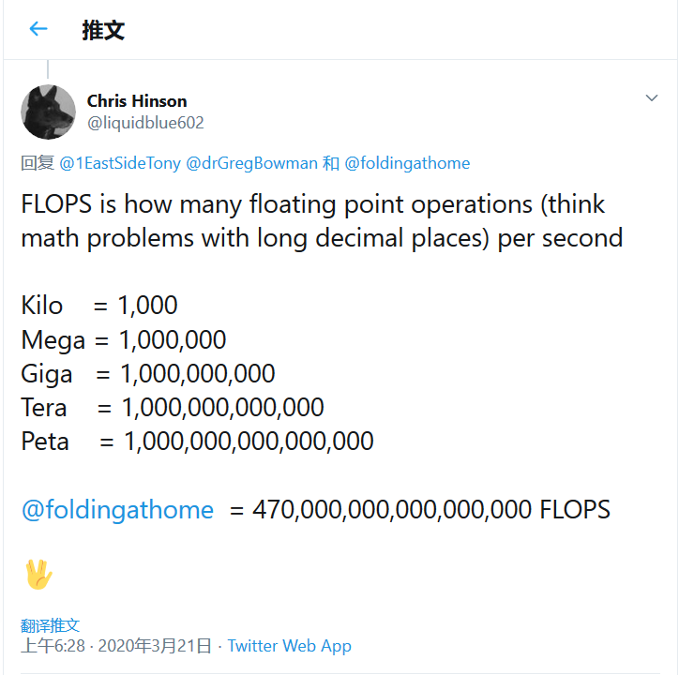Screen dimensions: 679x675
Task: Open Chris Hinson's profile avatar
Action: point(48,112)
